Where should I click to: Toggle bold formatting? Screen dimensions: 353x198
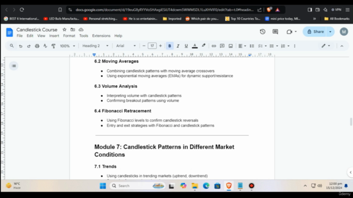[169, 46]
